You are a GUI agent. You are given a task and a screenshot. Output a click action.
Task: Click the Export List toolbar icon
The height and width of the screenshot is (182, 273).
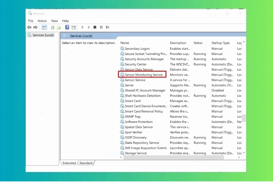[59, 27]
